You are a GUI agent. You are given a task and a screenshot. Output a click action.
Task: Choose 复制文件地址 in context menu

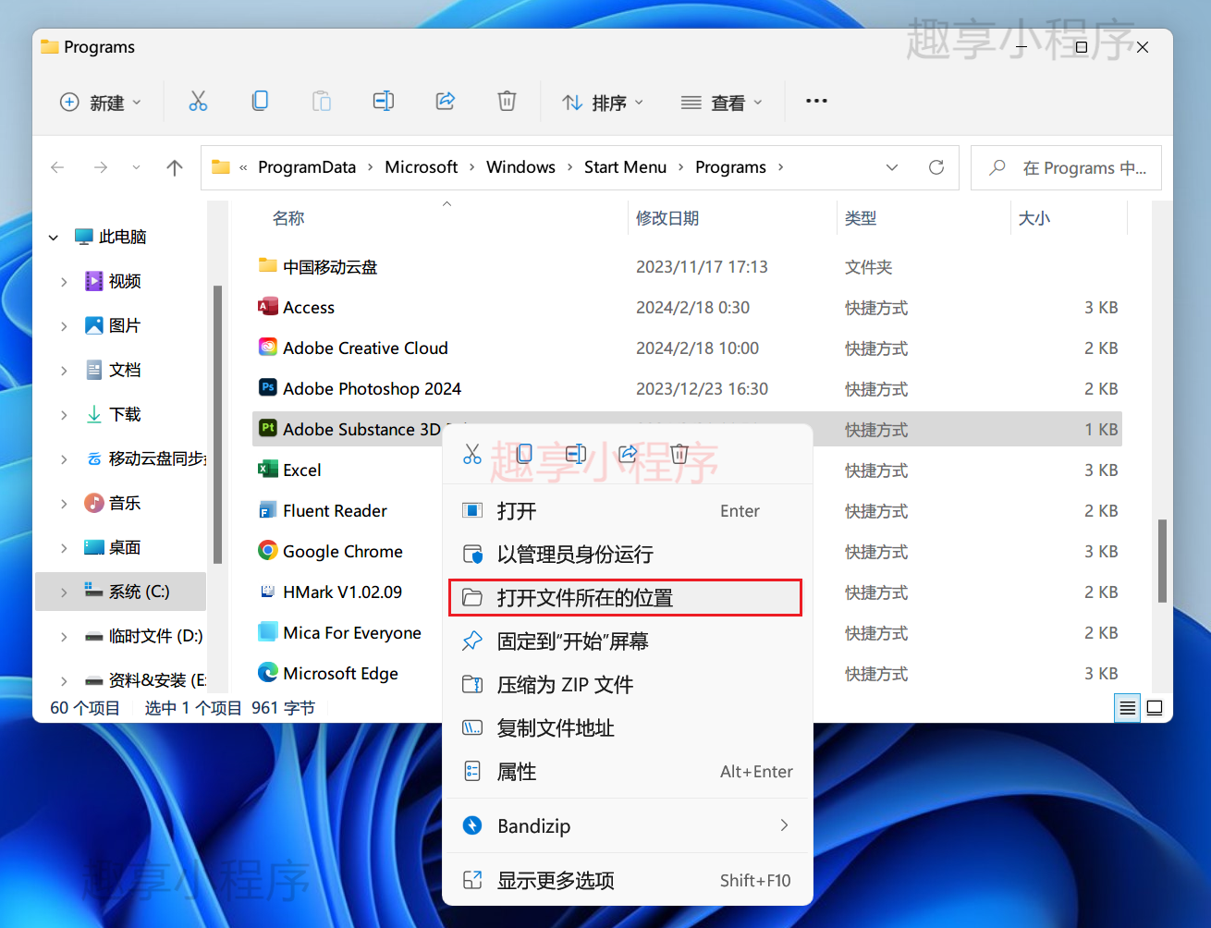(628, 728)
